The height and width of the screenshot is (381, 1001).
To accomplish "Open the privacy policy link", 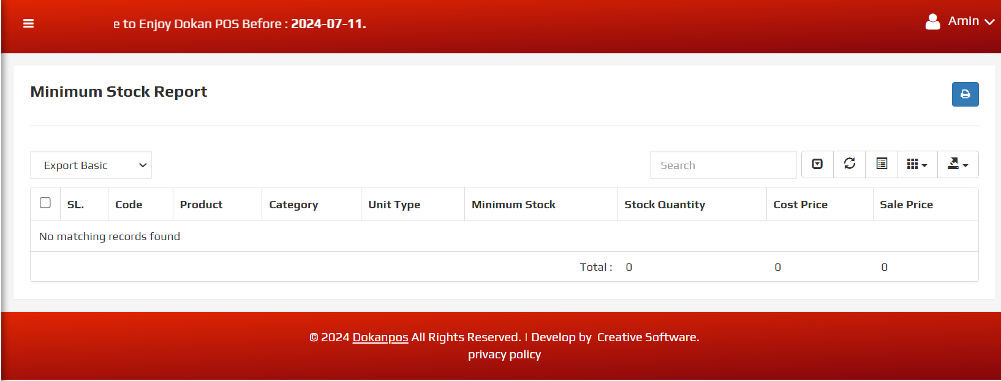I will point(504,355).
